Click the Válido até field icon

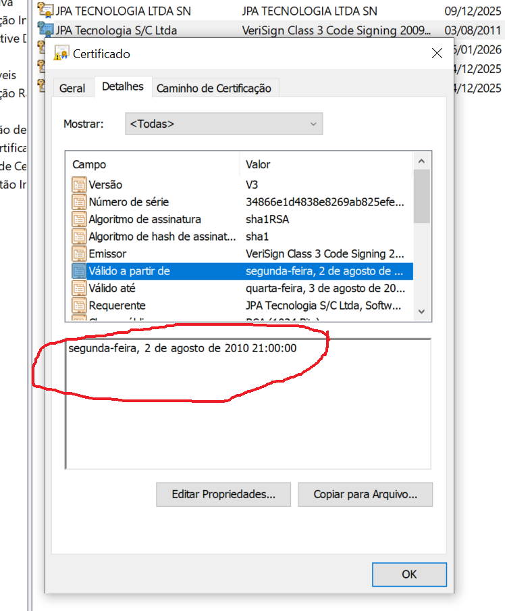(79, 289)
